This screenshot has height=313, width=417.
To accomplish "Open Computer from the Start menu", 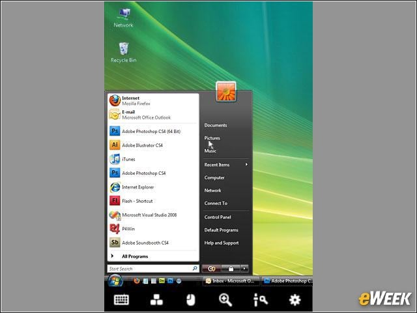I will click(x=214, y=177).
